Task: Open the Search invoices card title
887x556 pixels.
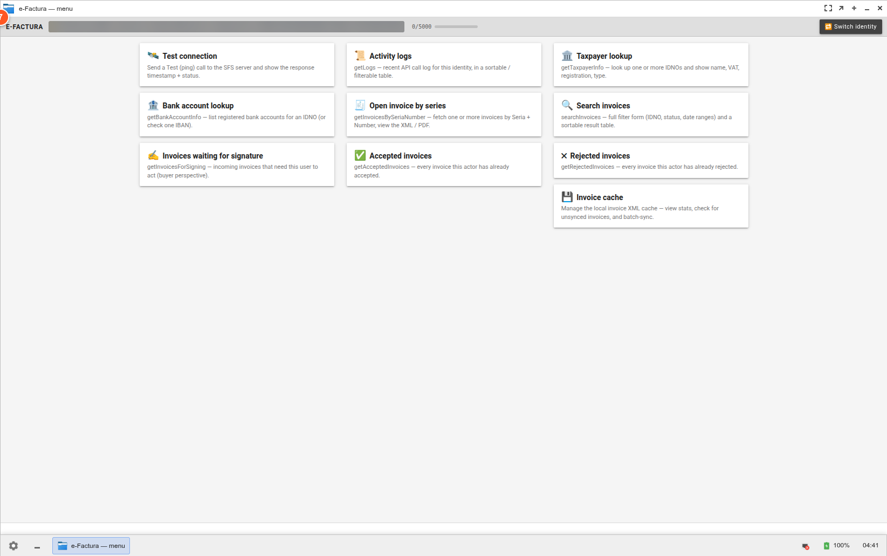Action: [x=603, y=106]
